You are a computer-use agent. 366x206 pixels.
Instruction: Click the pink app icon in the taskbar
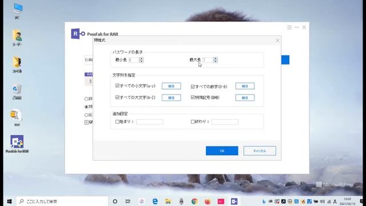point(221,201)
